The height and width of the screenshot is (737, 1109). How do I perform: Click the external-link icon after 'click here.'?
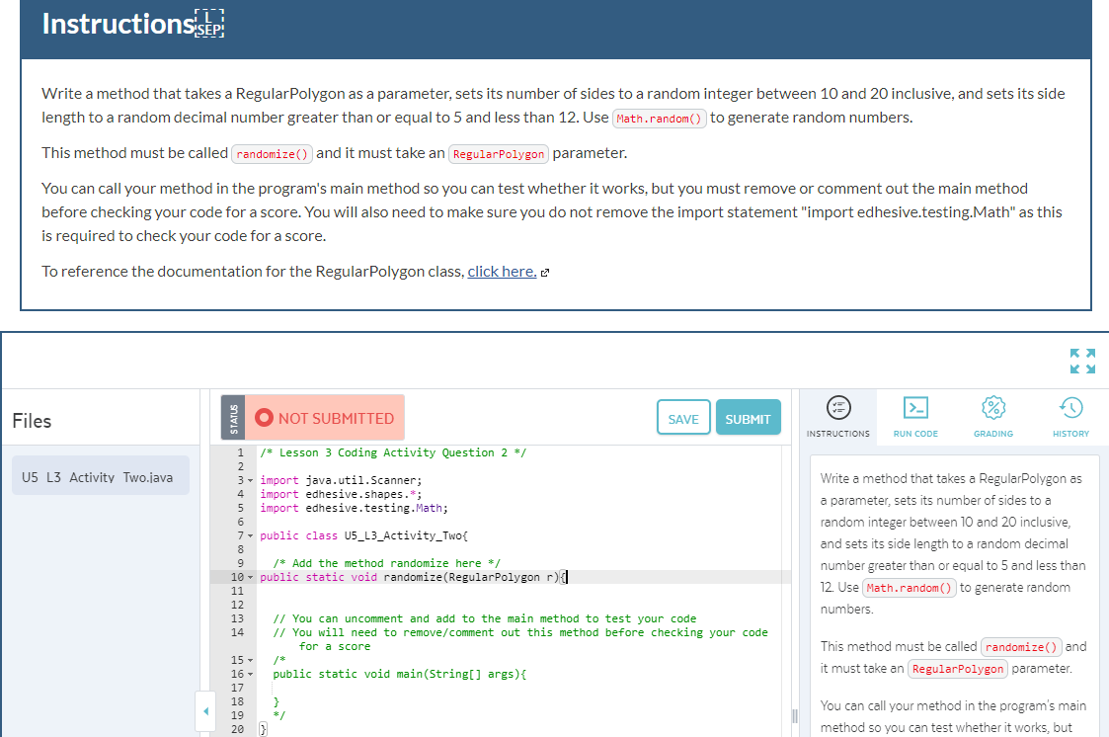click(x=544, y=273)
